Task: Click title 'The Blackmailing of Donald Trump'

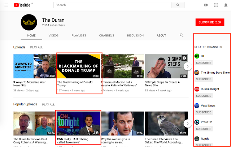Action: [x=75, y=84]
